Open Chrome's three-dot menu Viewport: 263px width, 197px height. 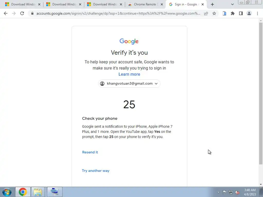click(x=257, y=13)
